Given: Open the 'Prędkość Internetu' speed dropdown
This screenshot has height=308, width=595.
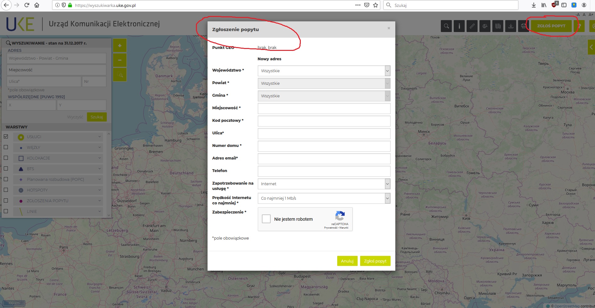Looking at the screenshot, I should pos(324,198).
